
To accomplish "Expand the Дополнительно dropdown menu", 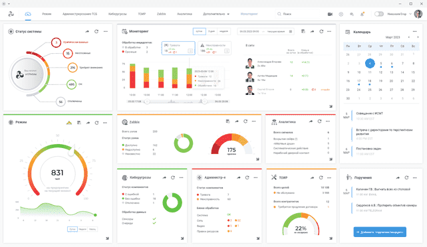I will [x=216, y=14].
